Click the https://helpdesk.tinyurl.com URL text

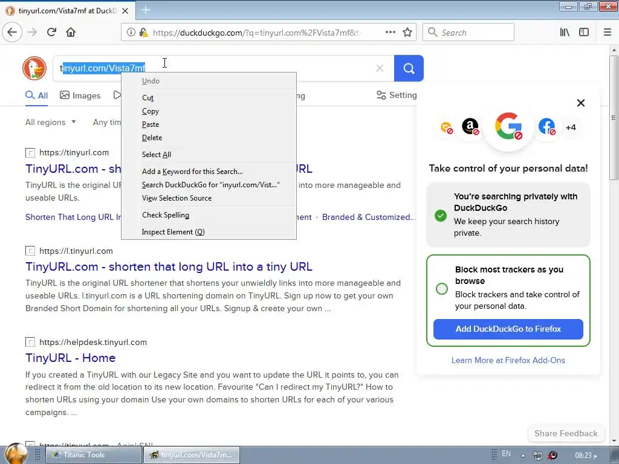(x=93, y=342)
